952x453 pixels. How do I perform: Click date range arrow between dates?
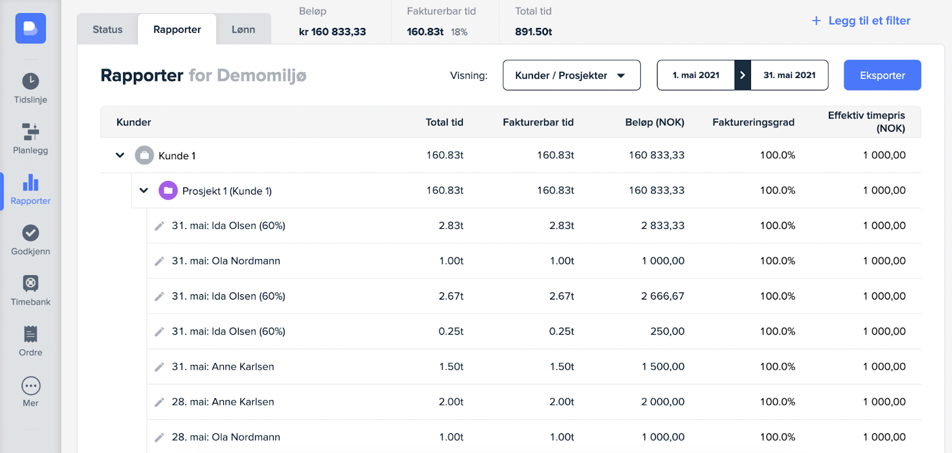tap(743, 75)
